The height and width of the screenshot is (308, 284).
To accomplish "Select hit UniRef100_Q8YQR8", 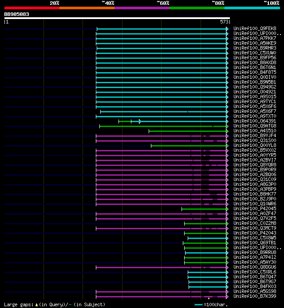I will click(x=255, y=165).
